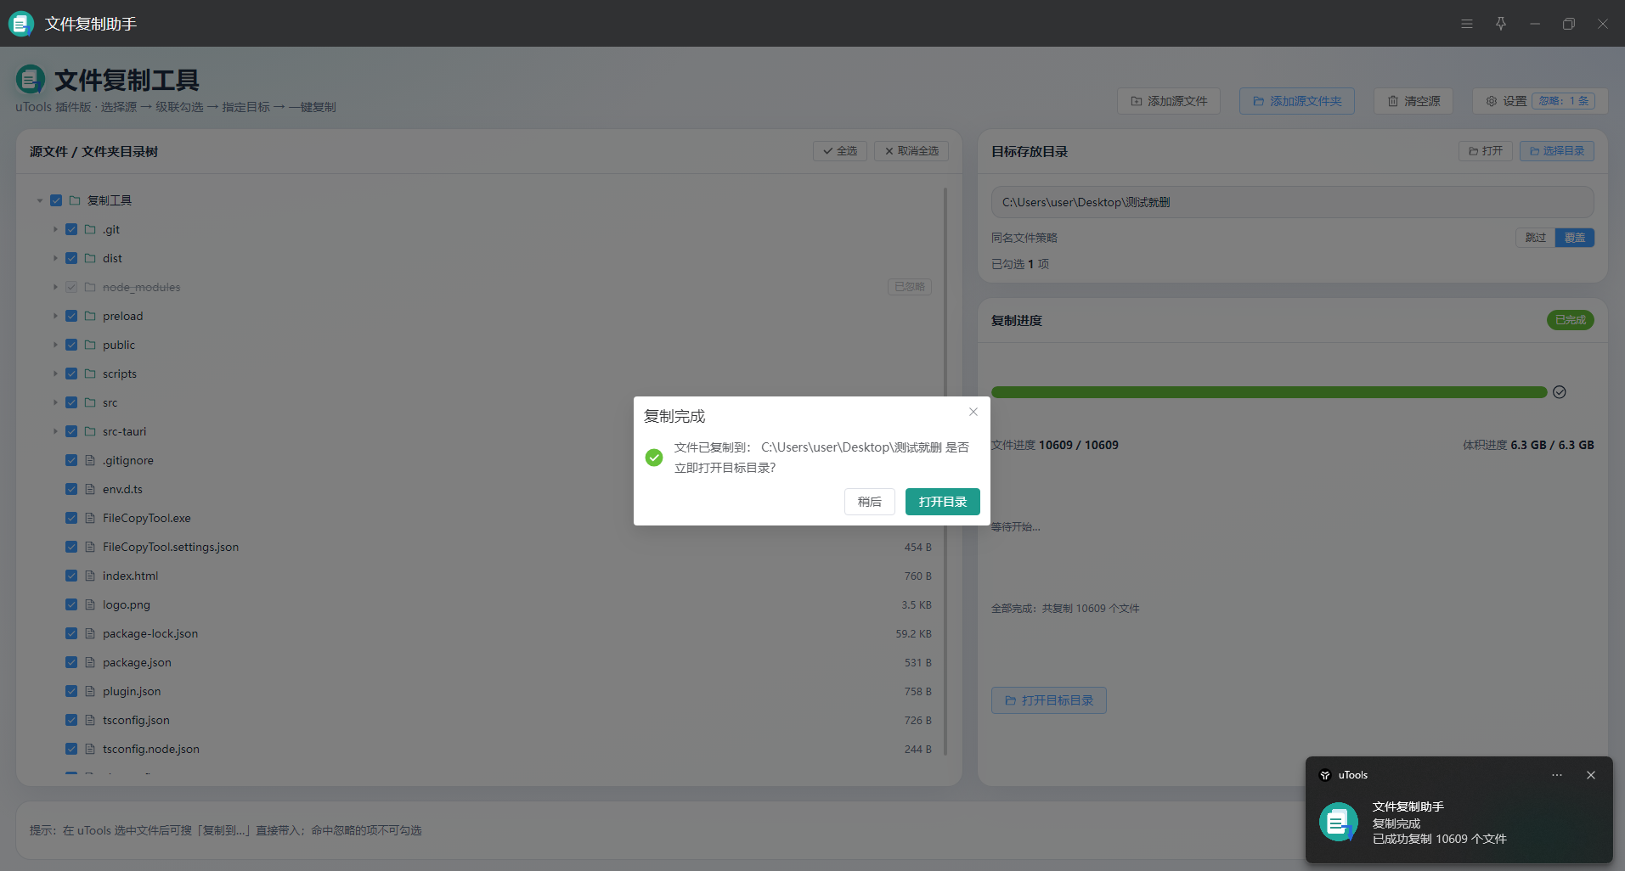
Task: Uncheck the .gitignore file checkbox
Action: [x=71, y=460]
